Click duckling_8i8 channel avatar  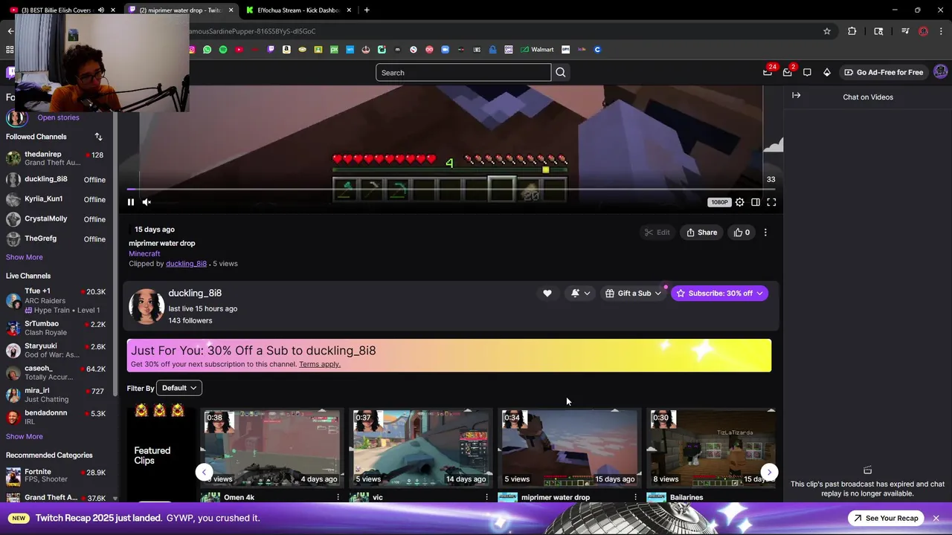click(147, 306)
